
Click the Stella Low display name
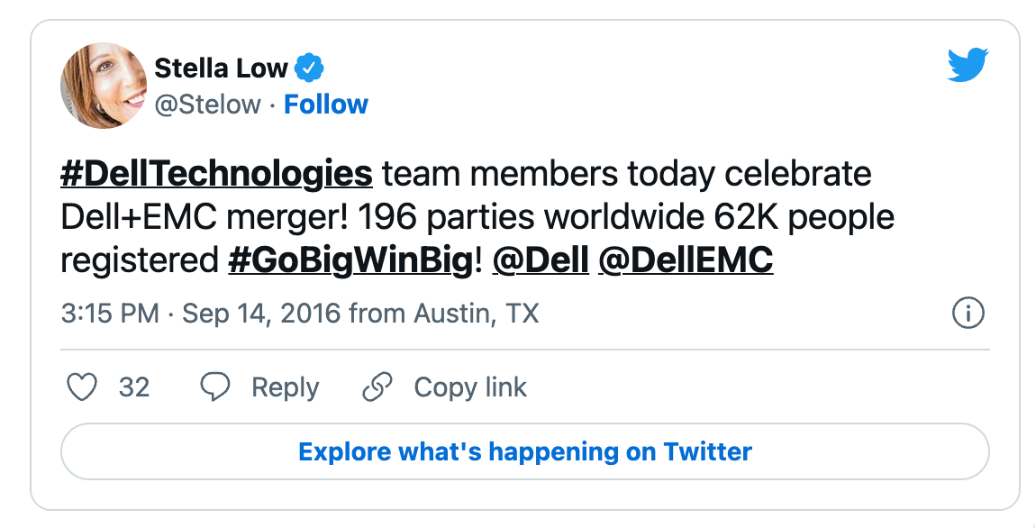coord(221,68)
